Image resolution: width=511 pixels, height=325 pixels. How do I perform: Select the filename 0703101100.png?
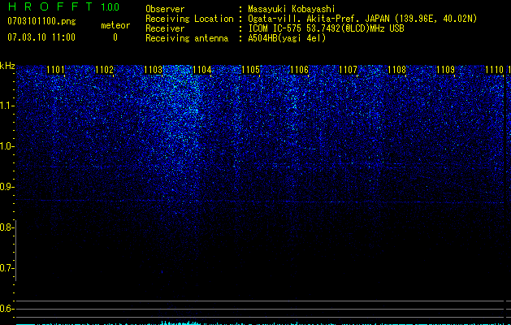coord(41,21)
